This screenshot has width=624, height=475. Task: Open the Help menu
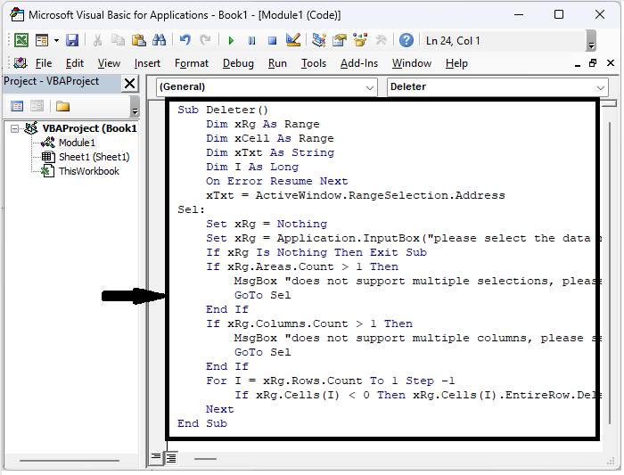point(456,63)
